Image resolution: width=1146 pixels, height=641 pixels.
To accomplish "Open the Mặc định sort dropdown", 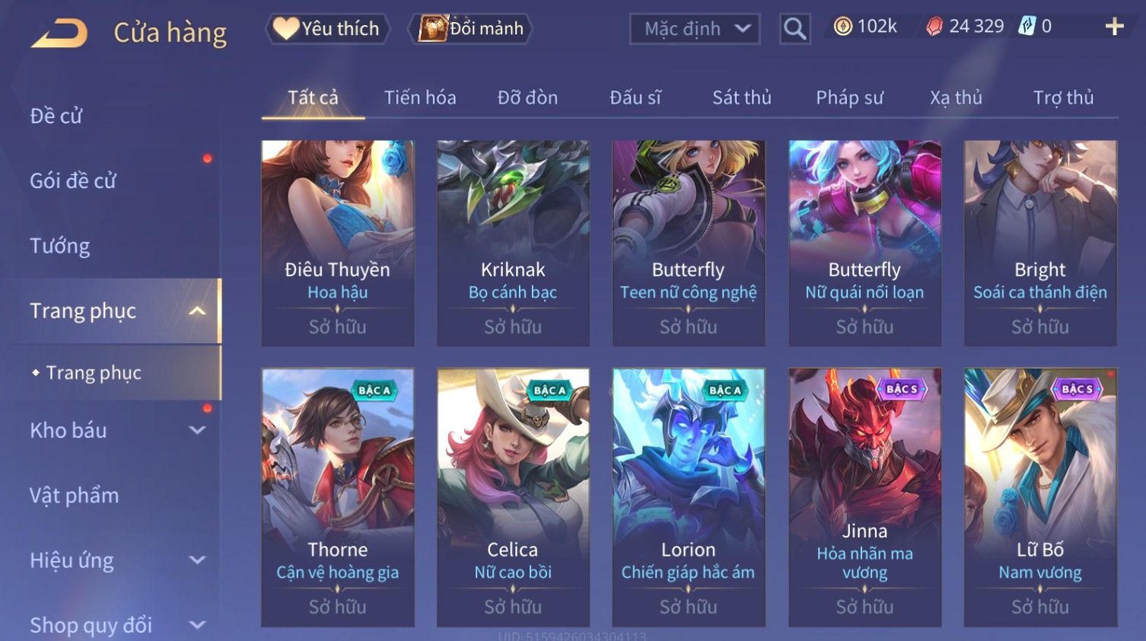I will point(695,29).
